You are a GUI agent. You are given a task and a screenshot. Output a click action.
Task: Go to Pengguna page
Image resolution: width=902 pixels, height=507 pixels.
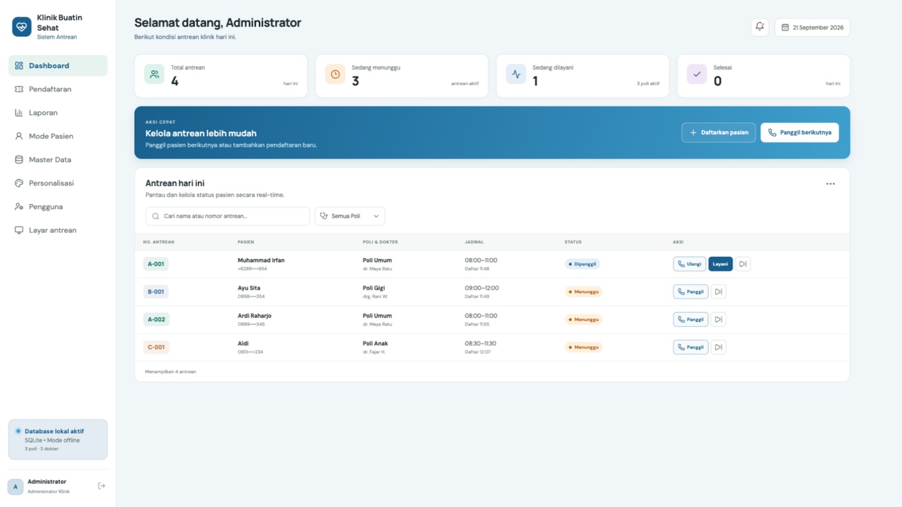click(58, 207)
